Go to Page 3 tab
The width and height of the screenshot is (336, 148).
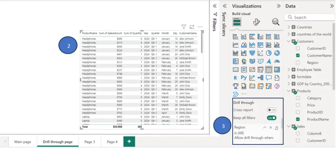[x=90, y=142]
